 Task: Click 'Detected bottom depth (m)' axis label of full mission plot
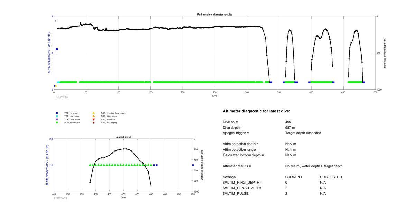click(x=385, y=53)
